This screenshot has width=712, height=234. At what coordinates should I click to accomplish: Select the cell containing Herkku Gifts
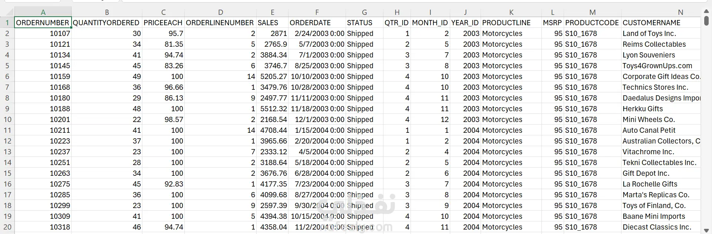click(x=661, y=109)
